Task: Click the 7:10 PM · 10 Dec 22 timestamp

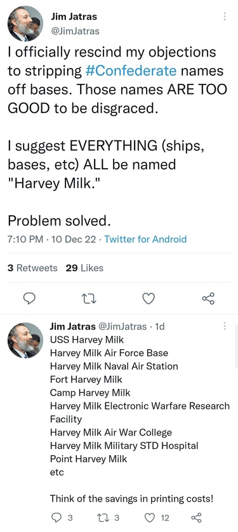Action: click(x=51, y=239)
